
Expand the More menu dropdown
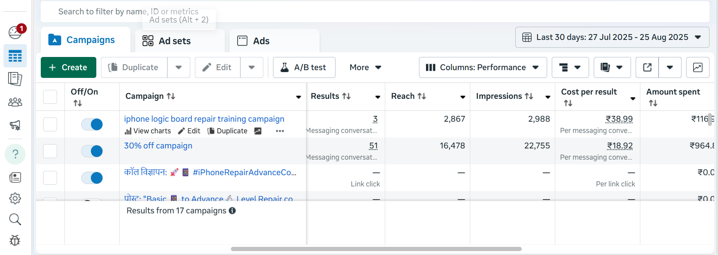tap(365, 67)
